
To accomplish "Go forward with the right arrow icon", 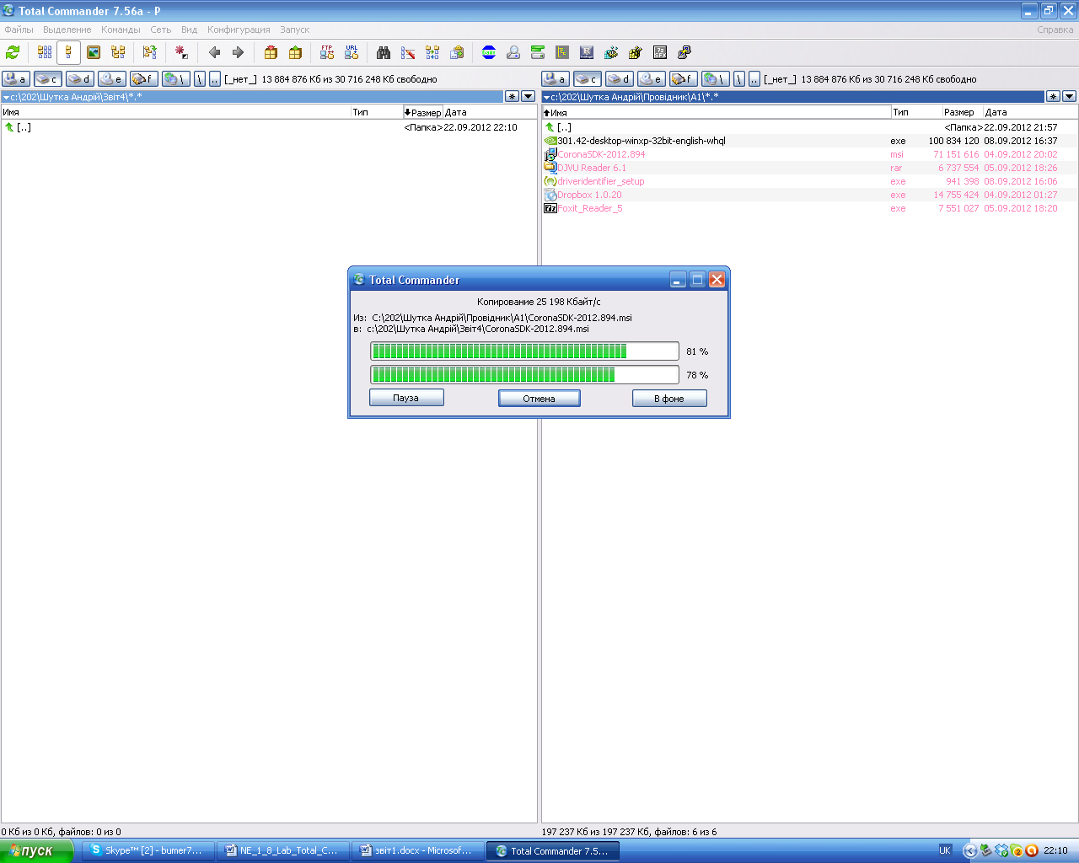I will 239,52.
